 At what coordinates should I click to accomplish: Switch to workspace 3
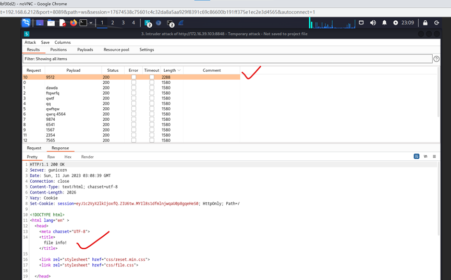[x=123, y=23]
